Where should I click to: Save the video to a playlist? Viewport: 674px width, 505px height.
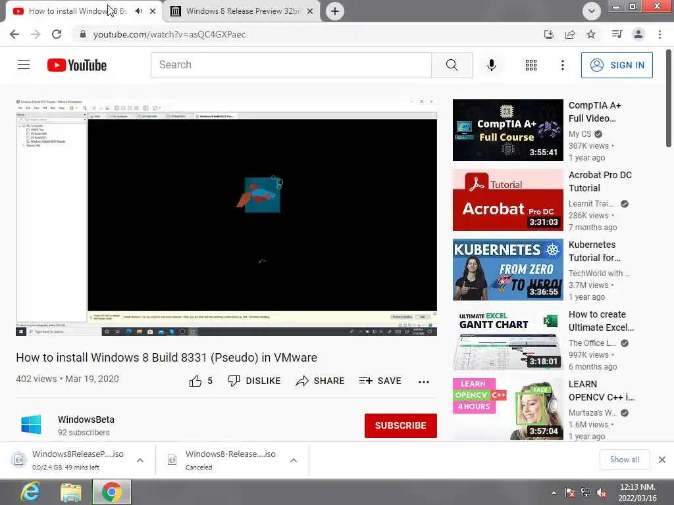tap(380, 381)
